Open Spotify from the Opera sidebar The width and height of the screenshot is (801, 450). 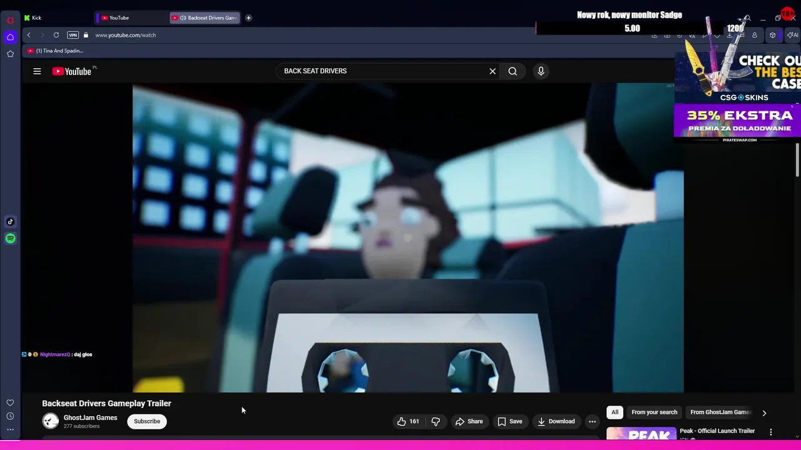click(x=10, y=238)
